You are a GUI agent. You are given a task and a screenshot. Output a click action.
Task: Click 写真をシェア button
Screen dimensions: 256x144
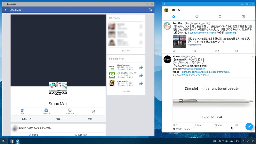tap(81, 135)
